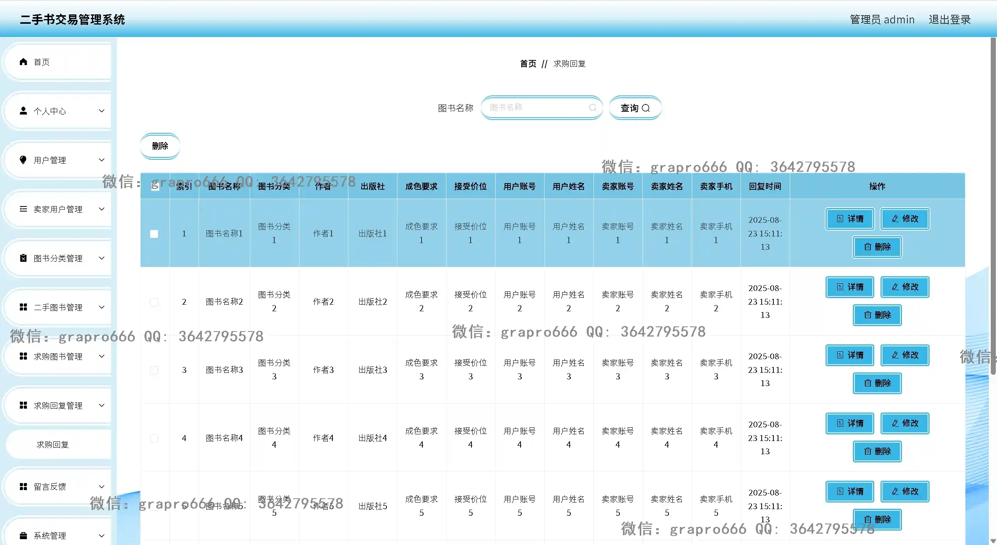The image size is (997, 545).
Task: Click the grid icon beside 二手图书管理
Action: pos(23,307)
